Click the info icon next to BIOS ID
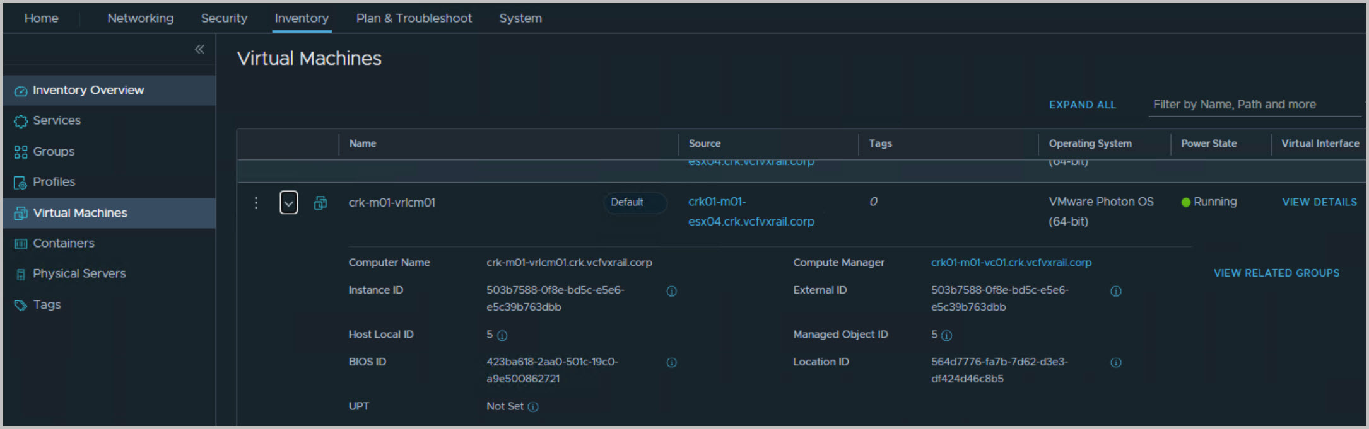1369x429 pixels. pos(671,362)
